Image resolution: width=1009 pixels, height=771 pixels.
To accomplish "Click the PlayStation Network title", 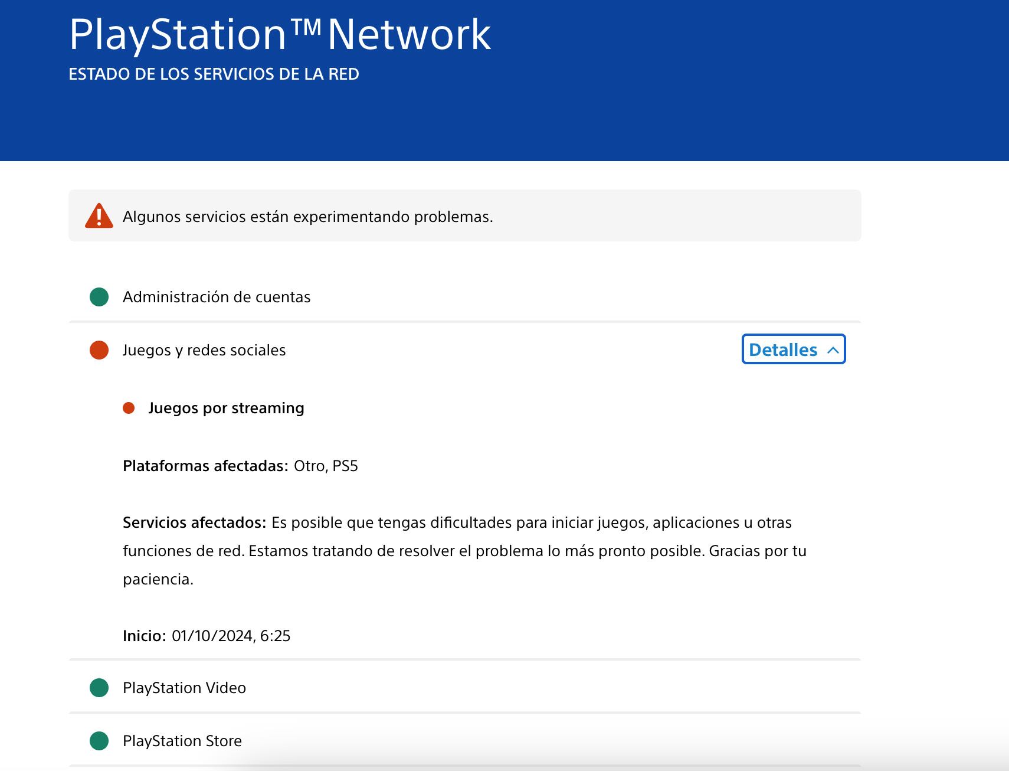I will click(x=280, y=34).
